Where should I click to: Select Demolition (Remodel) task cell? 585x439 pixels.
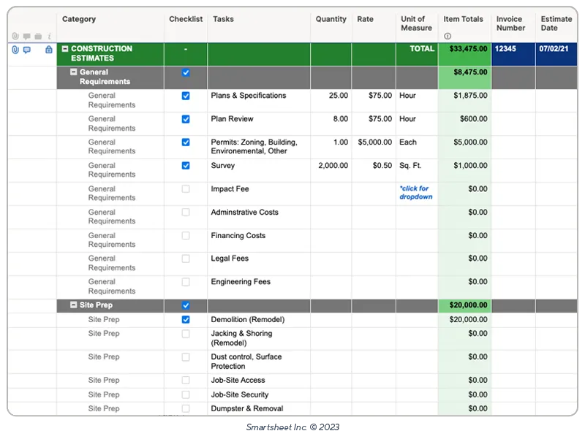(259, 320)
